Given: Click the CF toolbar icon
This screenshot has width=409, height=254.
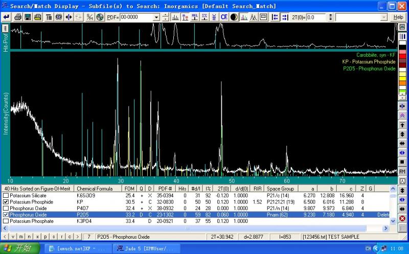Looking at the screenshot, I should pyautogui.click(x=224, y=17).
